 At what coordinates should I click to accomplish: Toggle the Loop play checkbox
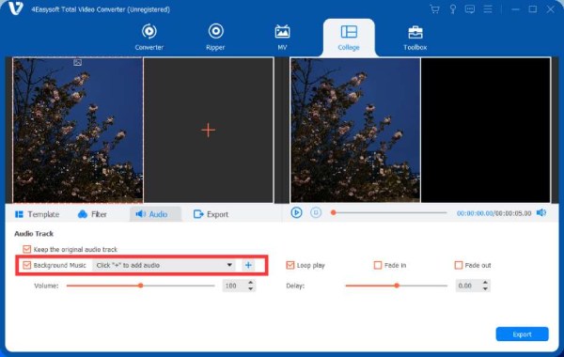tap(290, 265)
